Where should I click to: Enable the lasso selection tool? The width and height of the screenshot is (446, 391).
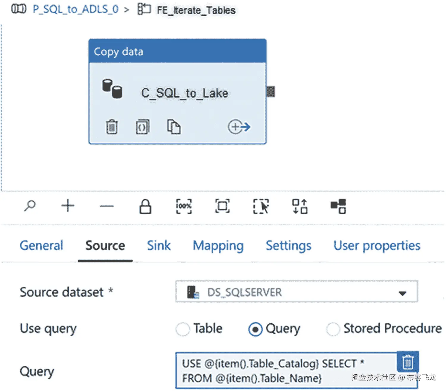pyautogui.click(x=261, y=206)
